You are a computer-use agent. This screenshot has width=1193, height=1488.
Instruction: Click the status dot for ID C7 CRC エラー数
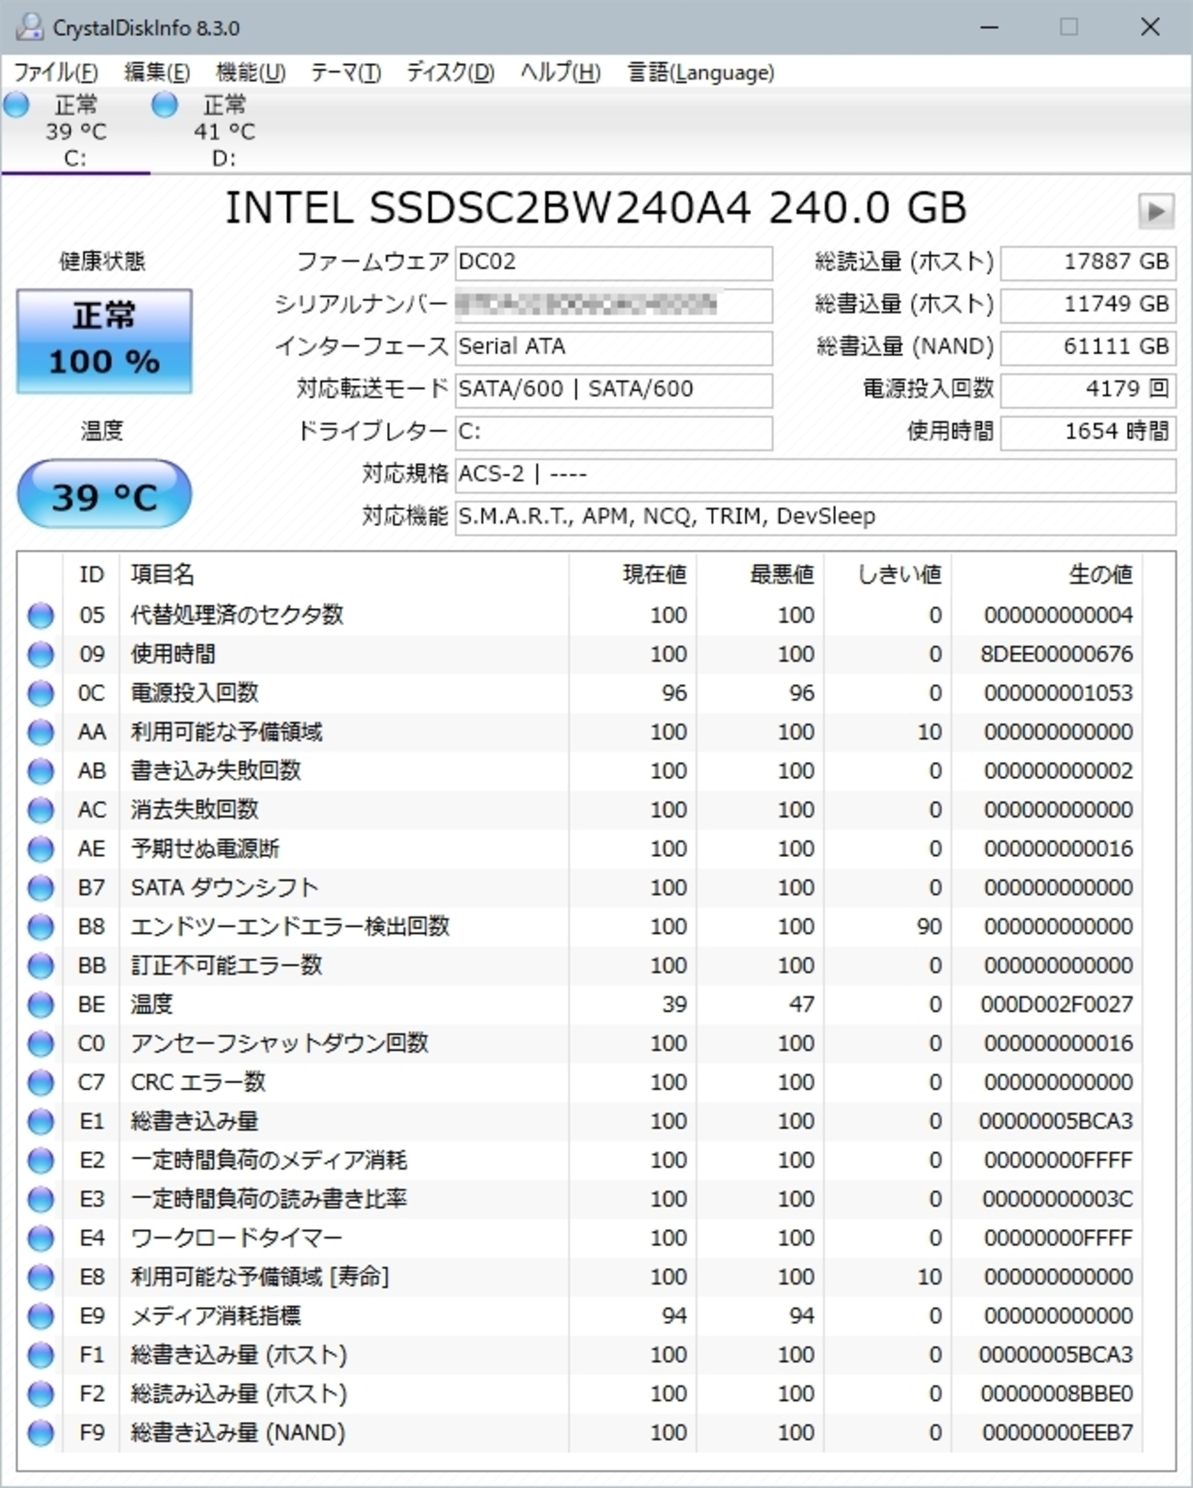(x=40, y=1083)
